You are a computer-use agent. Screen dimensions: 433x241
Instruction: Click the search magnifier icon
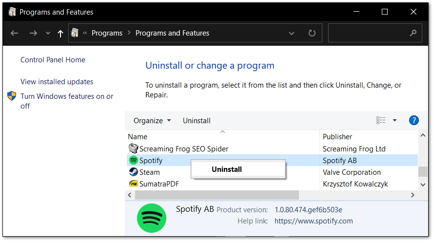(413, 33)
